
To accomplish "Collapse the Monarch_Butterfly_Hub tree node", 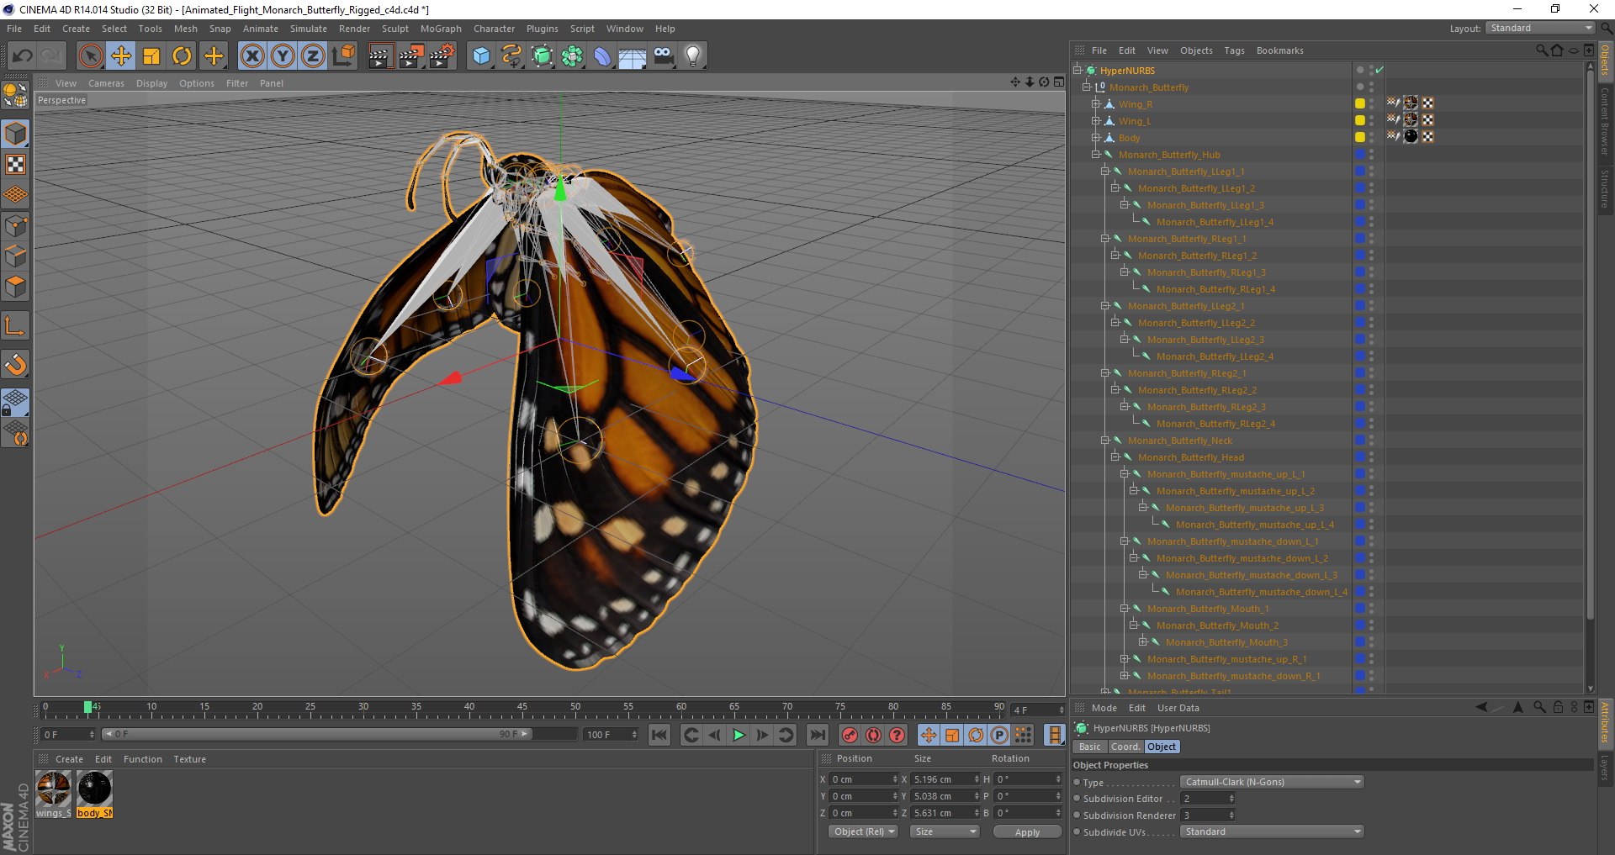I will 1096,155.
